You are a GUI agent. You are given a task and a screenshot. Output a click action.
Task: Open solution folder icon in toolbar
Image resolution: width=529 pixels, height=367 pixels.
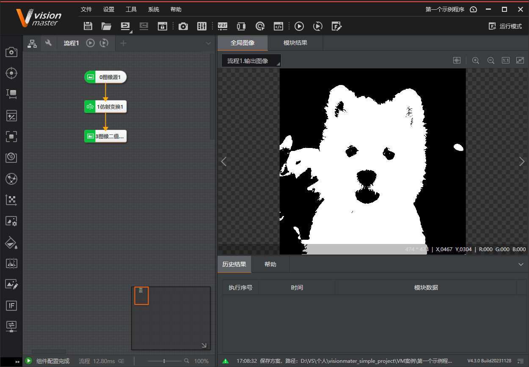[x=106, y=26]
